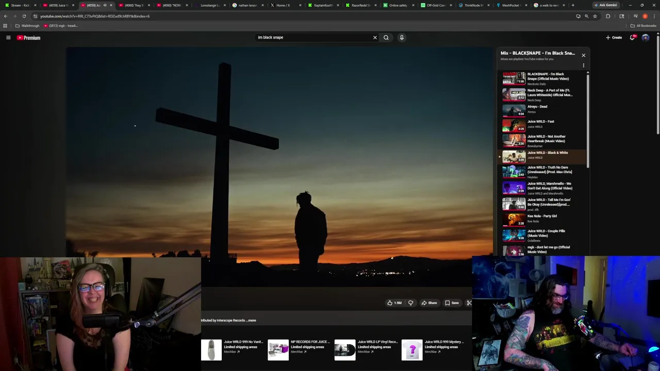660x371 pixels.
Task: Open the YouTube guide hamburger menu
Action: (8, 38)
